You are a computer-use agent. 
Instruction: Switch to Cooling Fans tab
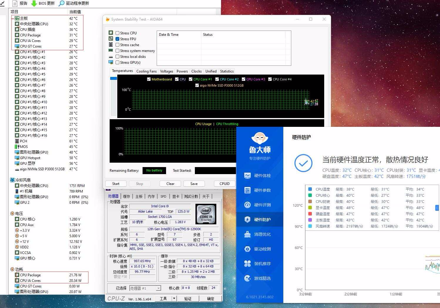click(x=146, y=71)
